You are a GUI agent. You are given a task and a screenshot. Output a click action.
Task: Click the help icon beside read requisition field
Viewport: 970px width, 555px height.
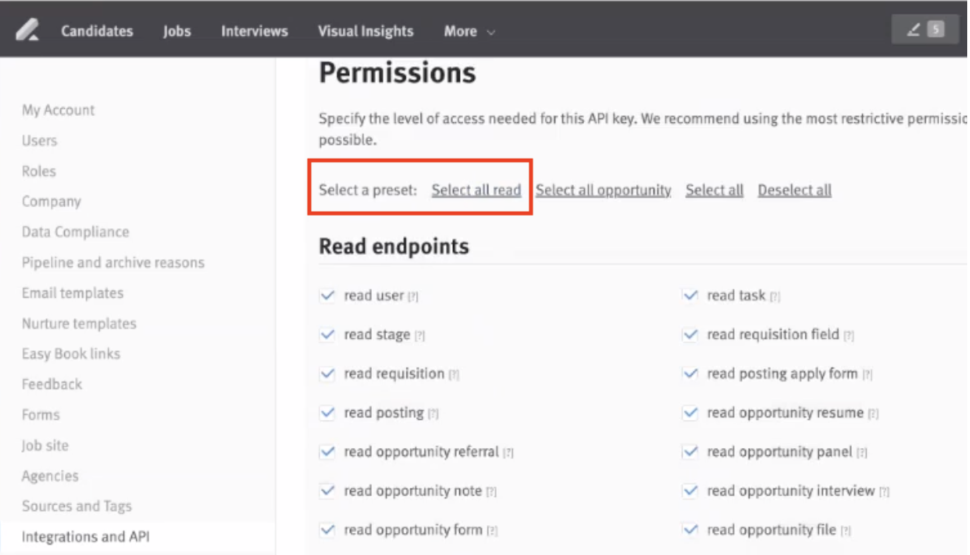[x=849, y=335]
